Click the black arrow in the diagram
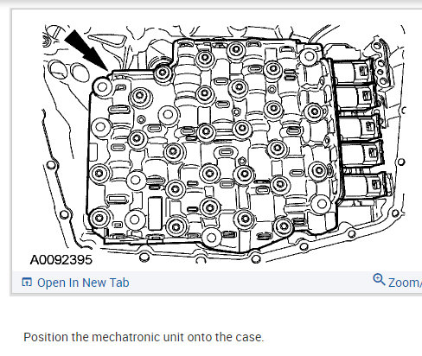 [86, 50]
